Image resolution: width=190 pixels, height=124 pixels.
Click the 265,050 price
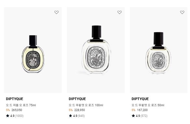[17, 110]
